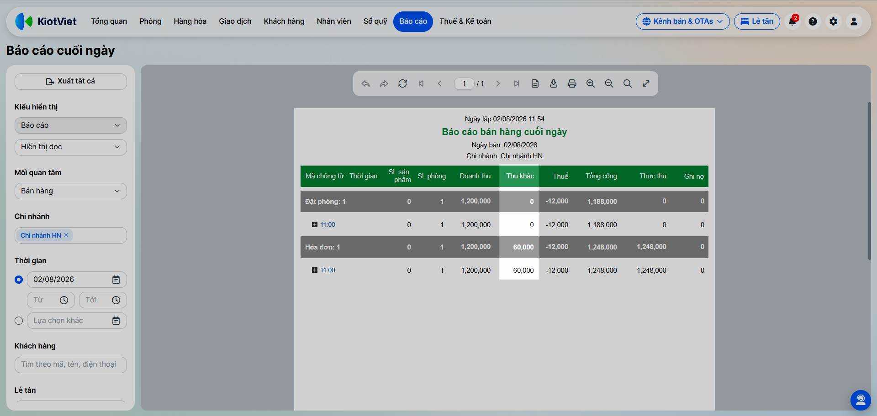The height and width of the screenshot is (416, 877).
Task: Click the page number input field
Action: [x=464, y=83]
